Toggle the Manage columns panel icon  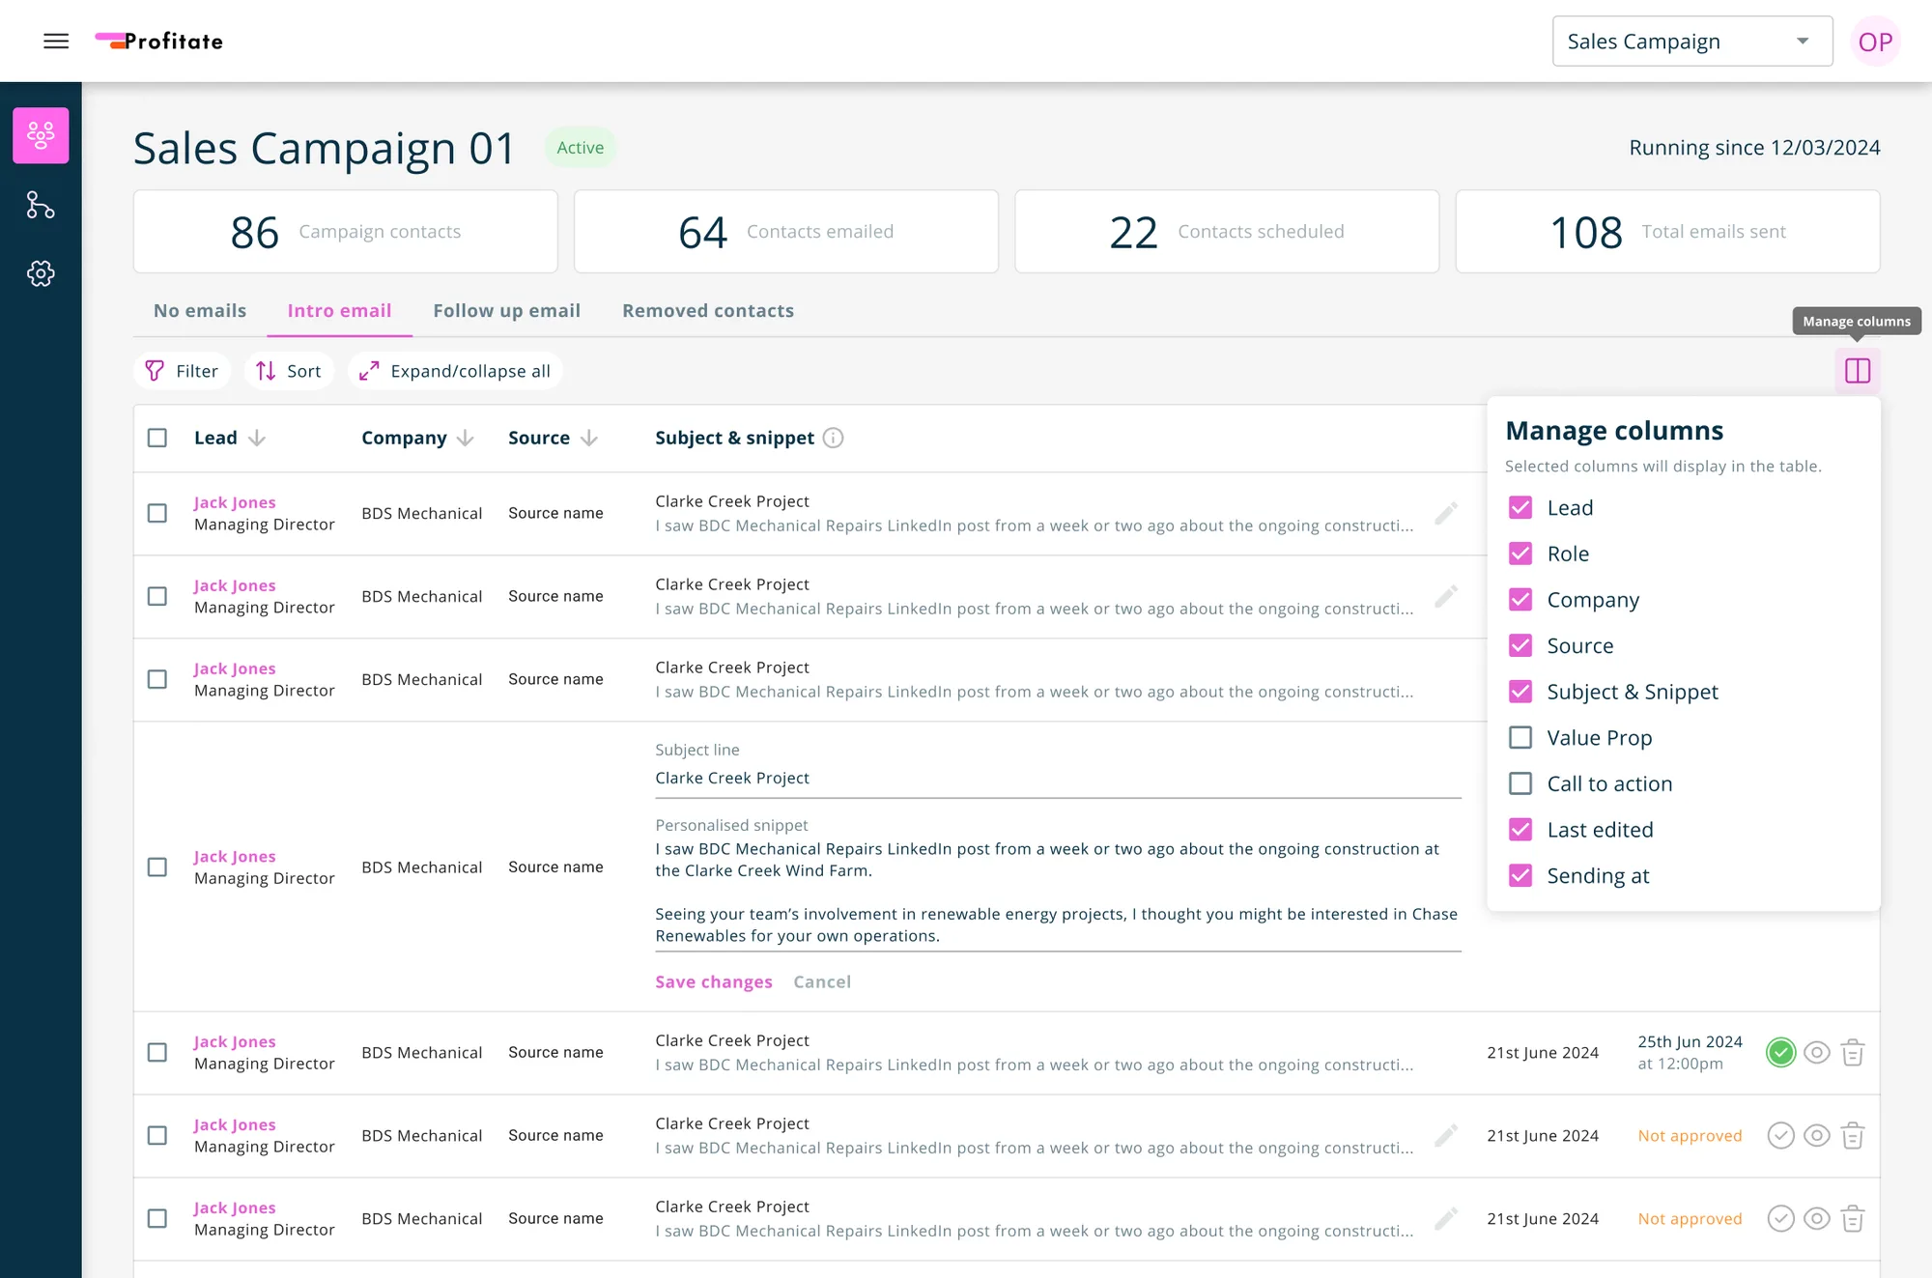click(1857, 371)
